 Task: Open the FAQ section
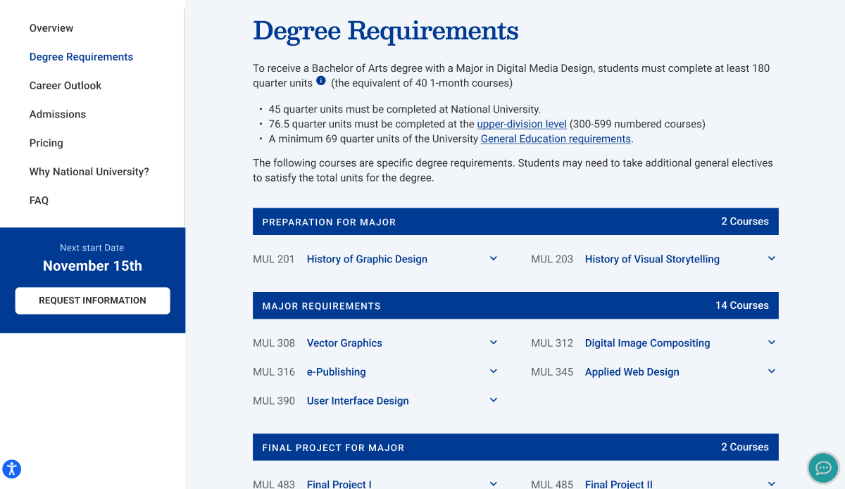[x=39, y=200]
